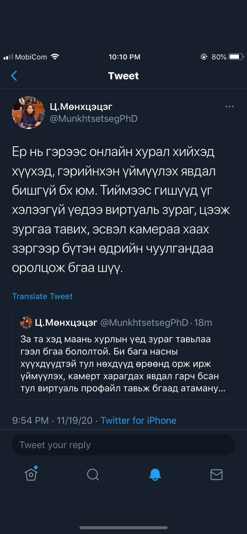Tap the quoted tweet's small avatar
The image size is (247, 534).
click(x=26, y=323)
